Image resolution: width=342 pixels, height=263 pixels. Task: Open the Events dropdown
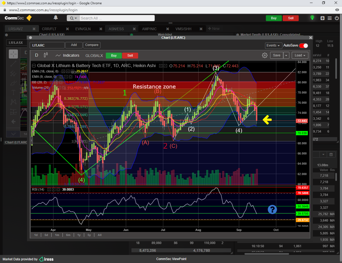273,45
